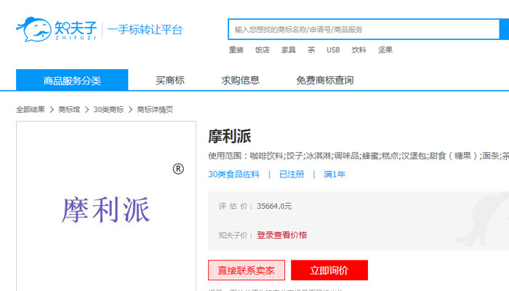Click the 商标详情页 breadcrumb

[155, 109]
